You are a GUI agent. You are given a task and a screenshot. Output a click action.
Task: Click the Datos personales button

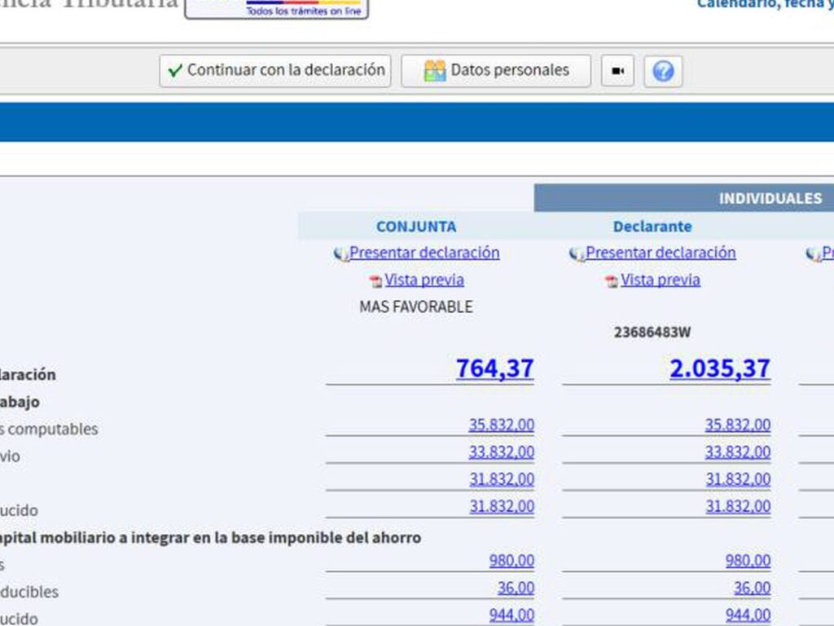click(x=496, y=71)
